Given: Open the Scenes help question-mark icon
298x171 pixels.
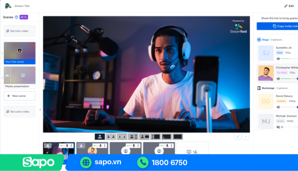Looking at the screenshot, I should [16, 17].
